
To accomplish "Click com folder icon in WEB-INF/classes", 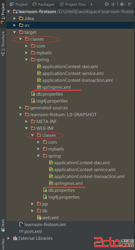I will coord(45,142).
